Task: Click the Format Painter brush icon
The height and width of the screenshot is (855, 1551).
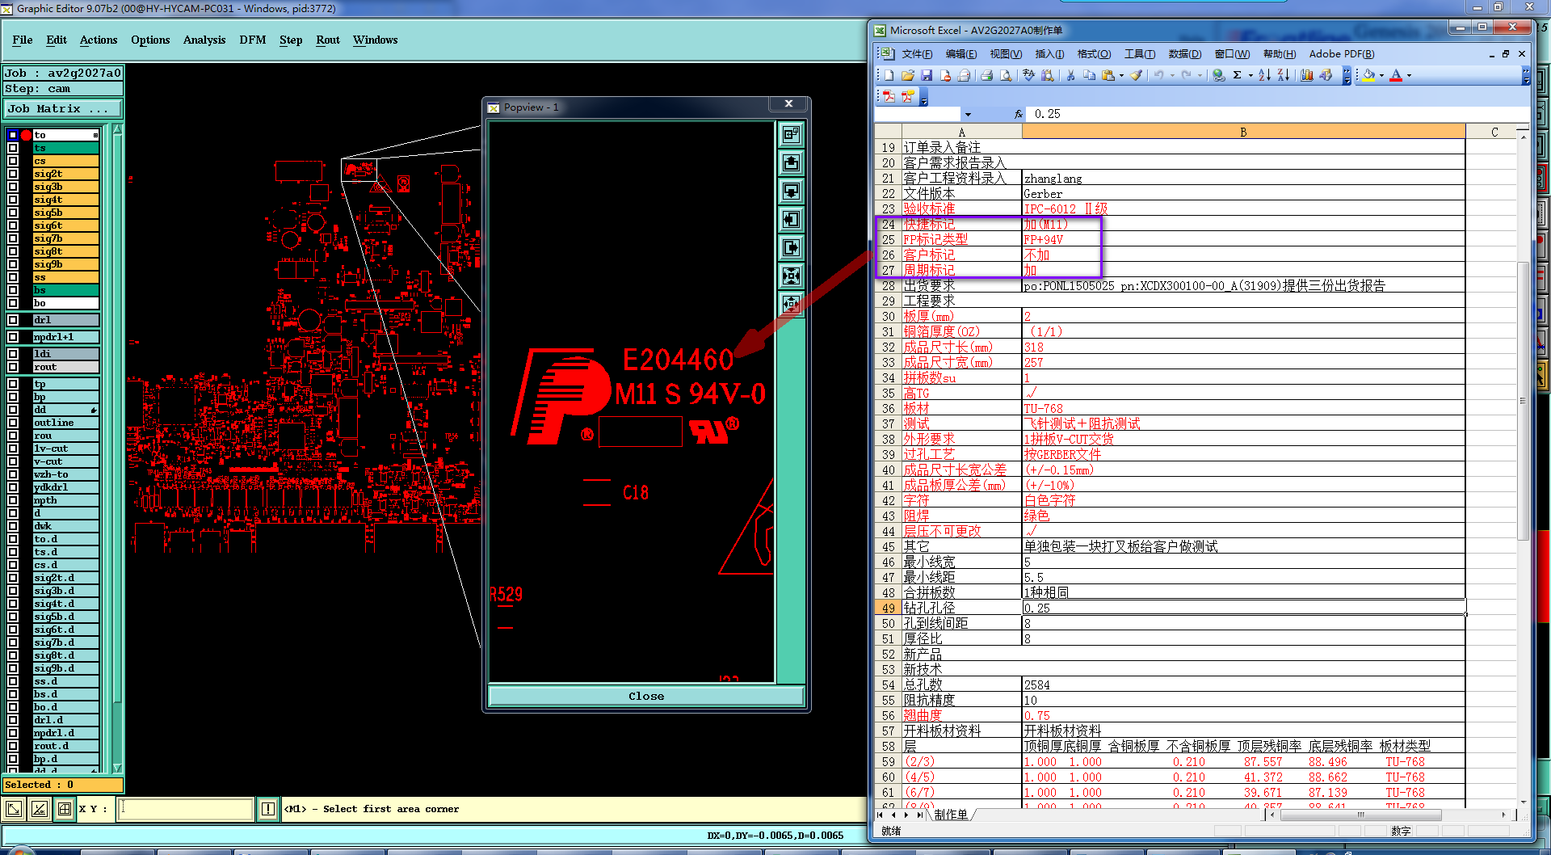Action: pyautogui.click(x=1137, y=75)
